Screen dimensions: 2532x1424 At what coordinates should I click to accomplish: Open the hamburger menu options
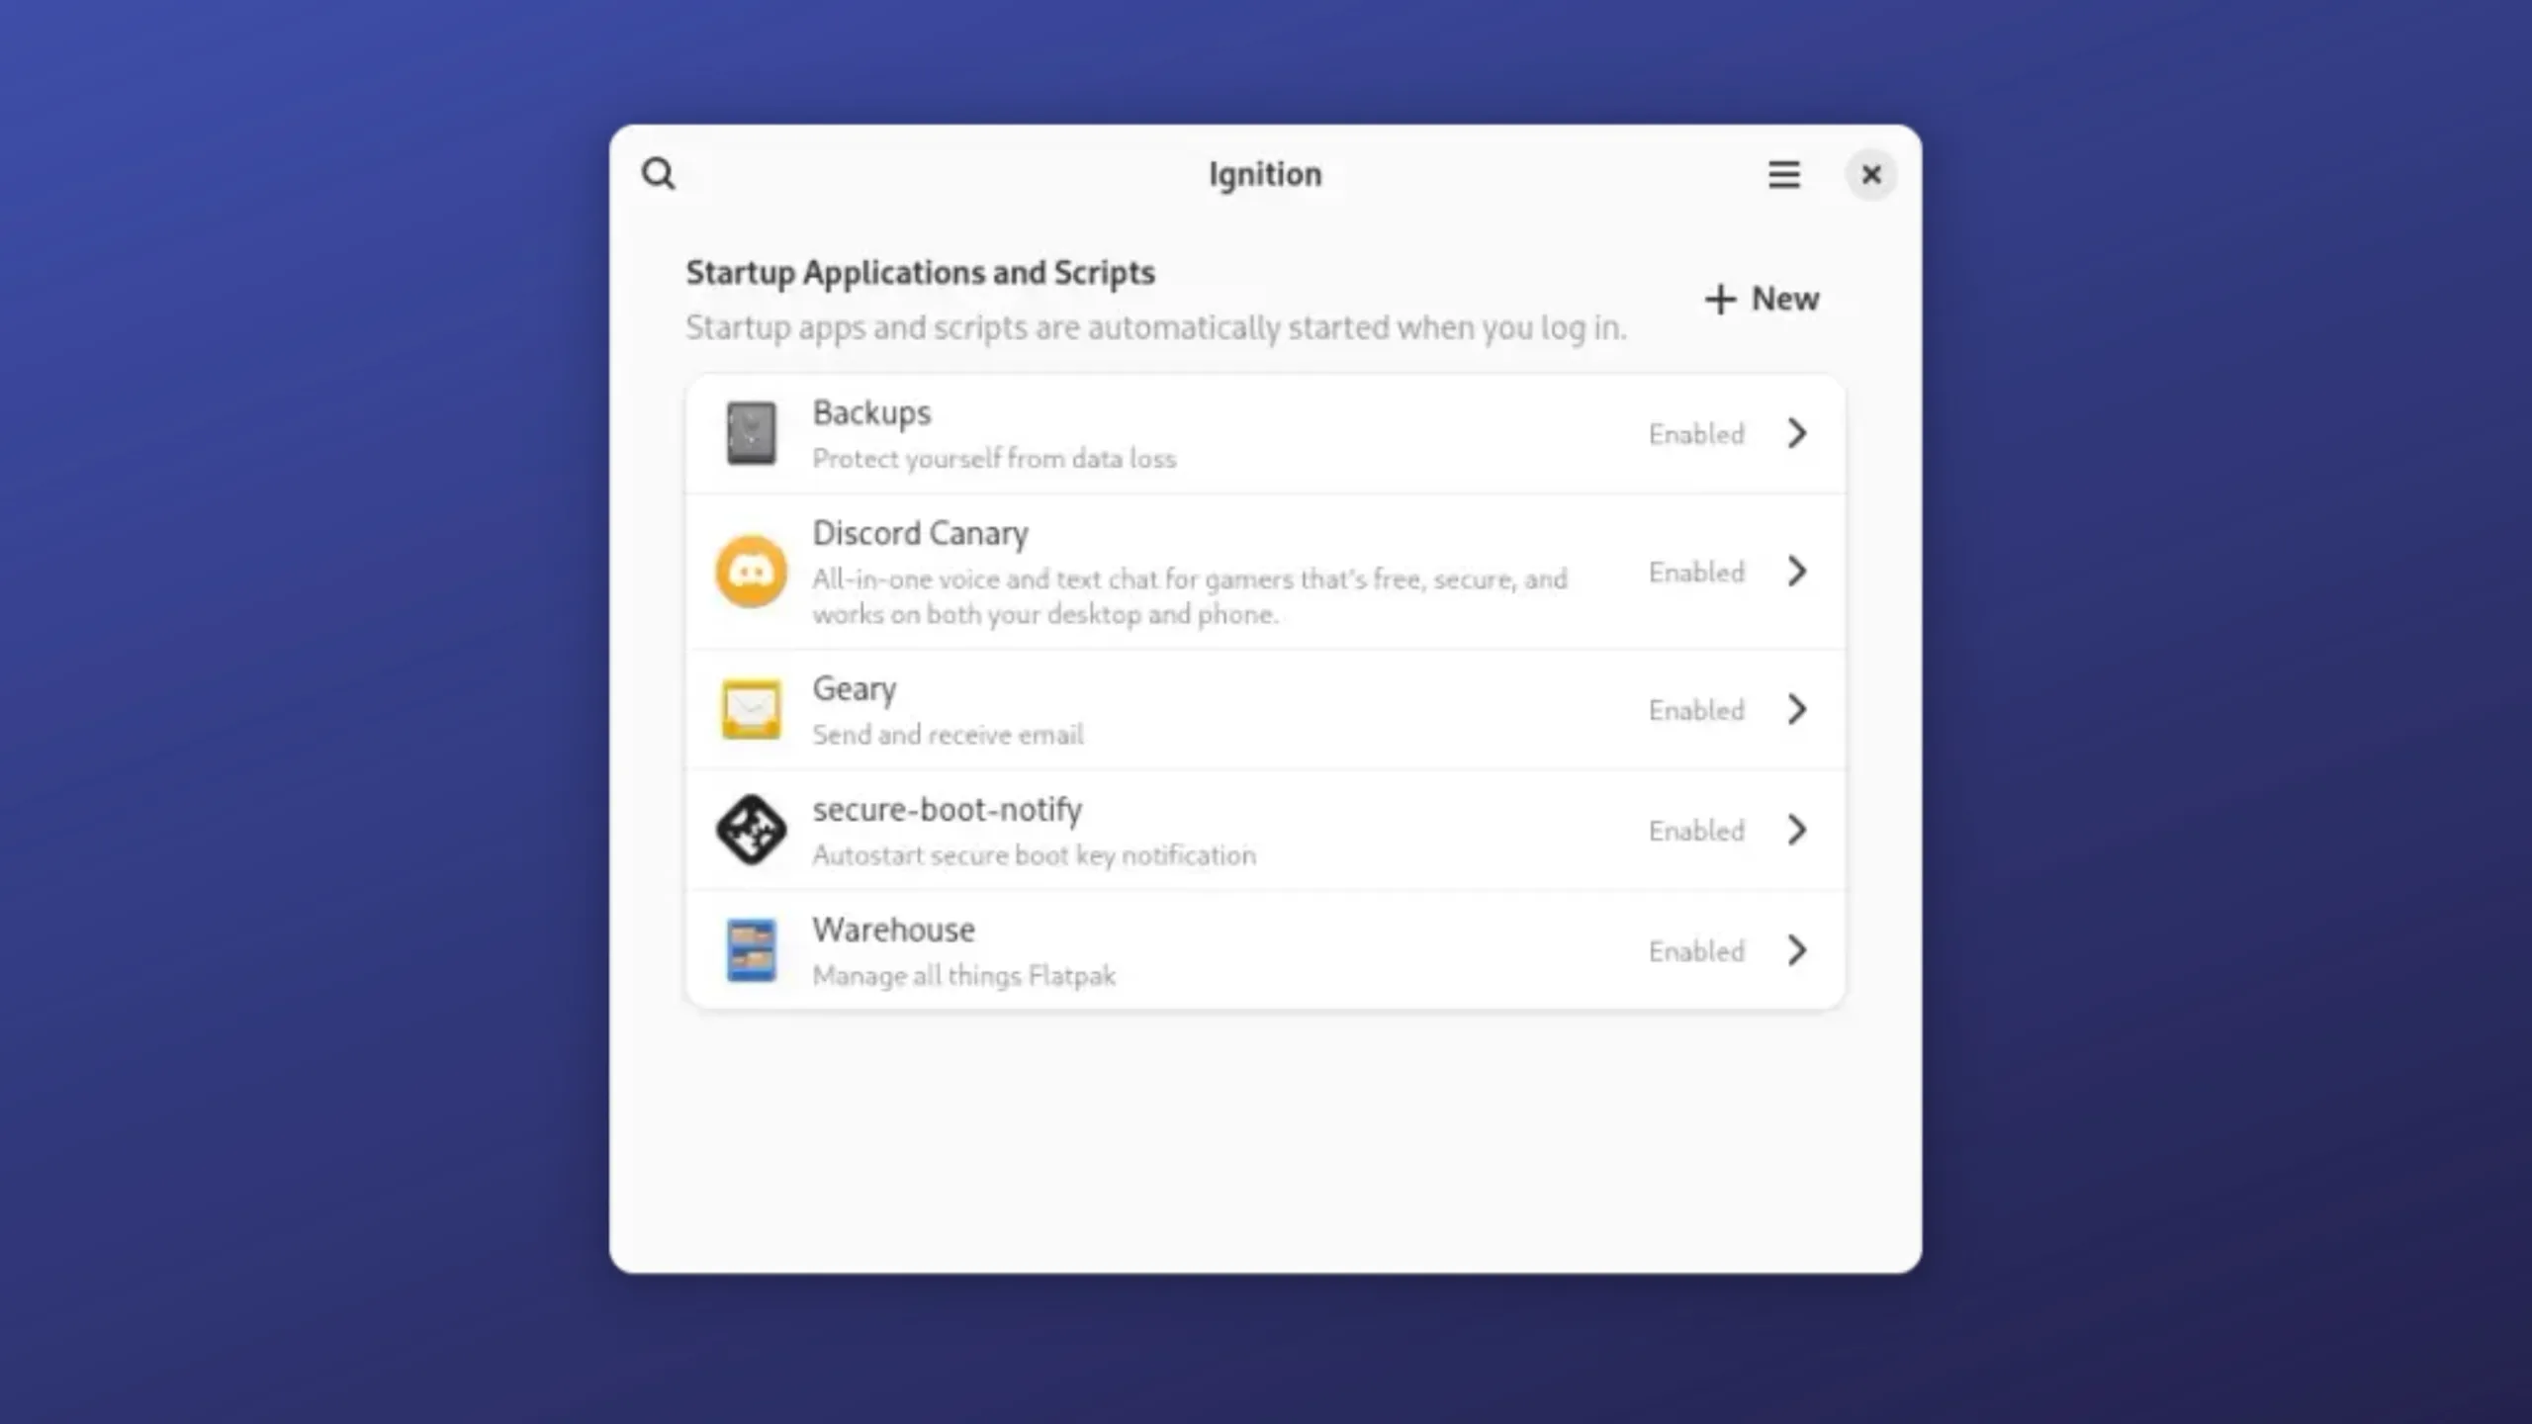[x=1784, y=172]
